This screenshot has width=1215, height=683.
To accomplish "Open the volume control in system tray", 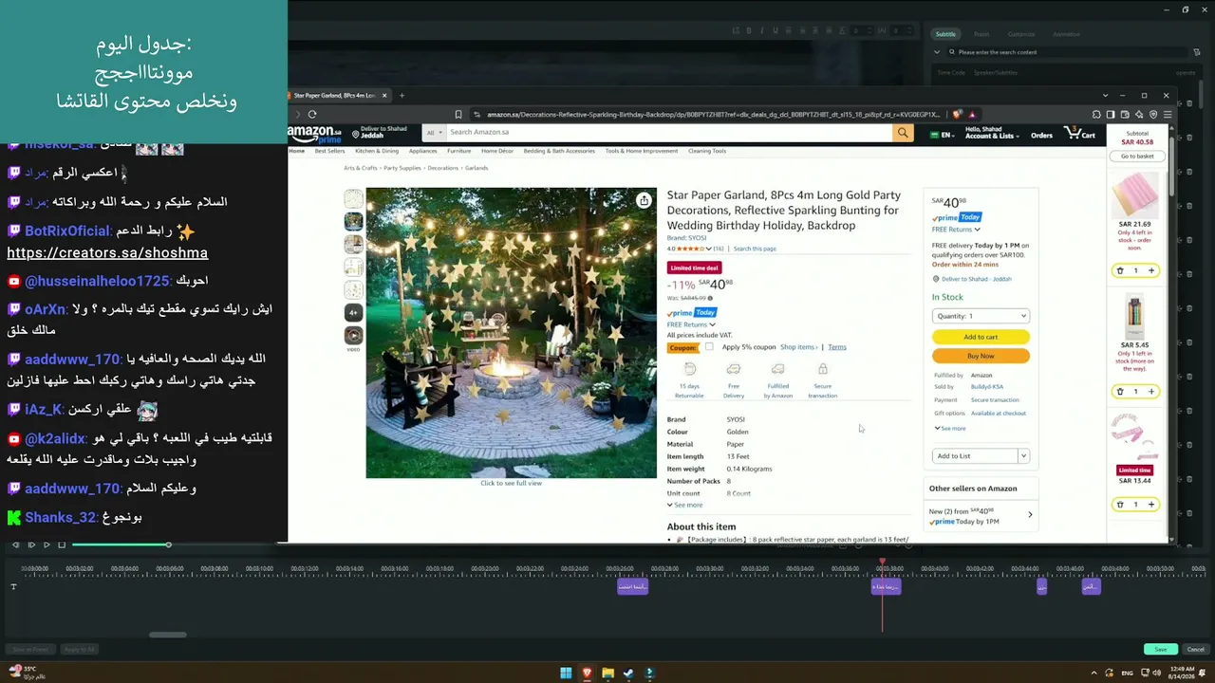I will click(x=1157, y=674).
